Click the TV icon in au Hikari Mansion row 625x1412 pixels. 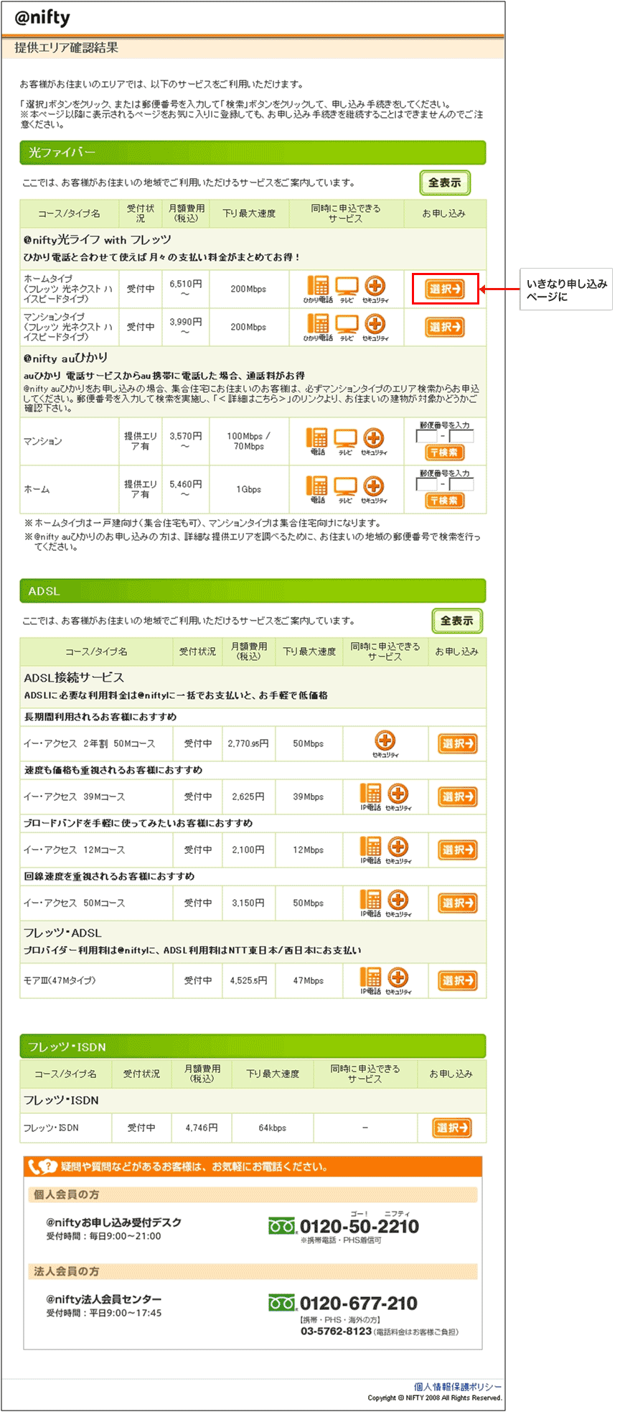(346, 441)
